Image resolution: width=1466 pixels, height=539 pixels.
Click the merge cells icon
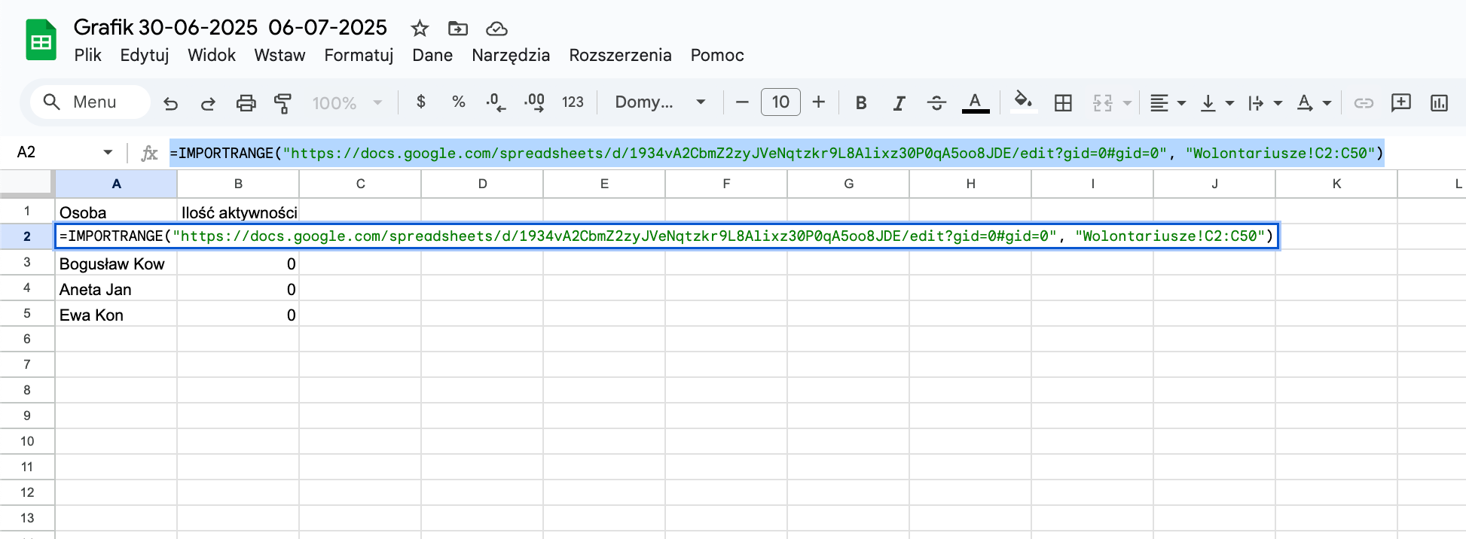(x=1102, y=102)
